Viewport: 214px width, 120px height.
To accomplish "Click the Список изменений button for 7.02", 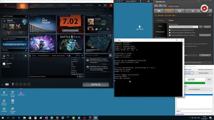I will tap(71, 30).
